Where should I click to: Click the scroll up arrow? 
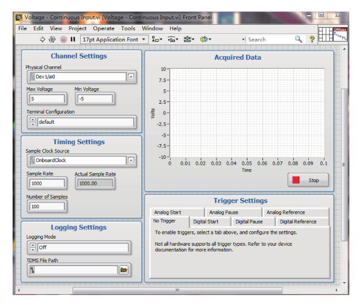[345, 49]
